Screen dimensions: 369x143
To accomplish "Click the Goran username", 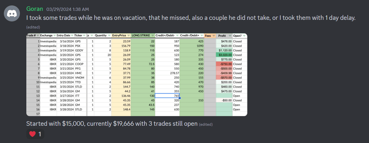I will click(35, 9).
